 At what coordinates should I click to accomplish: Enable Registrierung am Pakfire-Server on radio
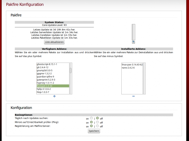click(x=92, y=126)
